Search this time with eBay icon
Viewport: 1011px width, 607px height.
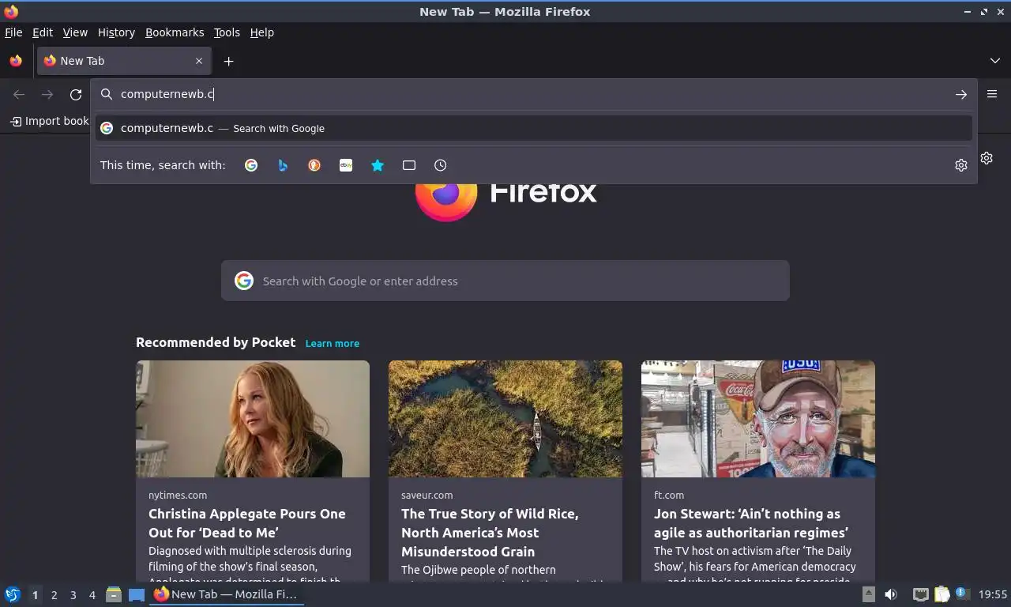346,165
